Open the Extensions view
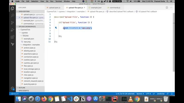 (12, 37)
